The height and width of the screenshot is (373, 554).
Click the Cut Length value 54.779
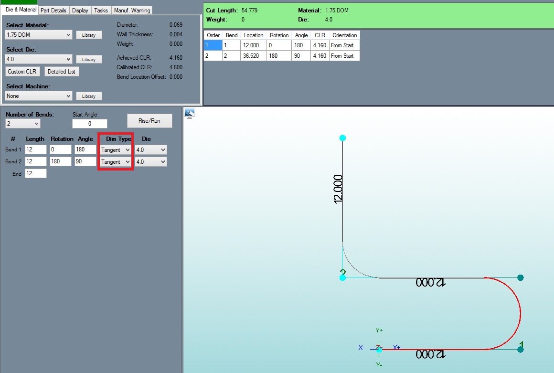click(x=249, y=10)
